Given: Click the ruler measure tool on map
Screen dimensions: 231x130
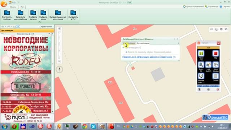Looking at the screenshot, I should [x=212, y=29].
